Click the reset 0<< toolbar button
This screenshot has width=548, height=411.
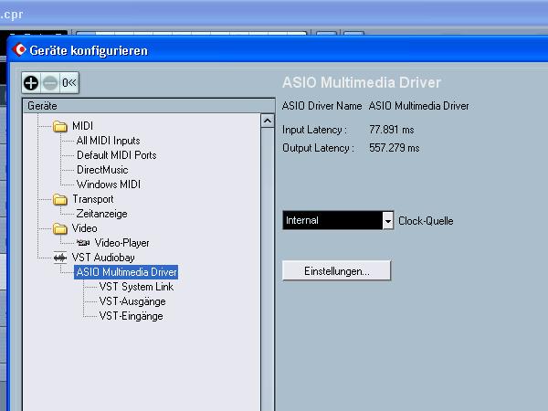coord(68,83)
